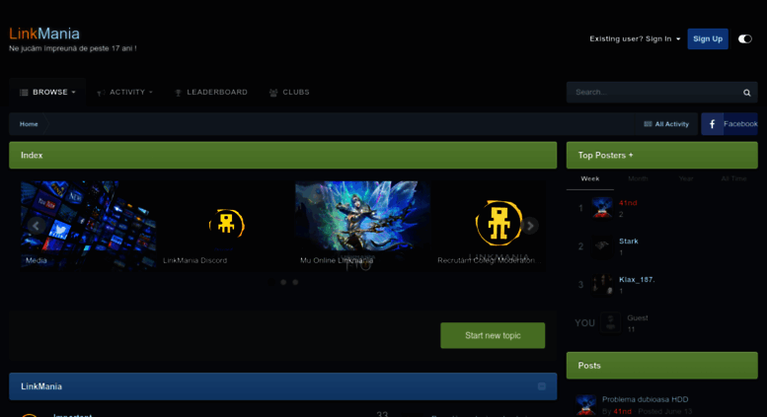The height and width of the screenshot is (417, 767).
Task: Open Stark's avatar in Top Posters
Action: [x=602, y=246]
